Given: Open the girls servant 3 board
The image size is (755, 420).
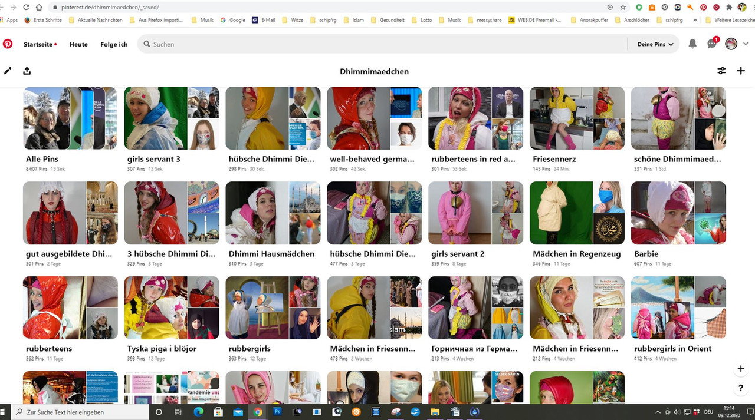Looking at the screenshot, I should point(172,129).
